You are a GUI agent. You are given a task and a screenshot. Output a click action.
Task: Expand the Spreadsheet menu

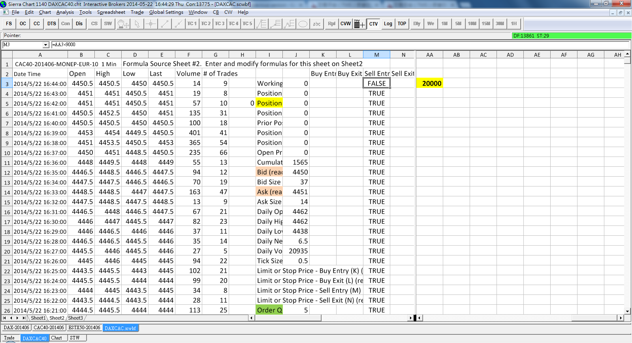(111, 12)
